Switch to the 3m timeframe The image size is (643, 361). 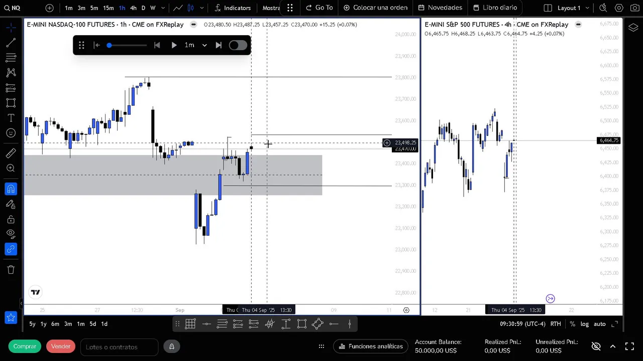coord(81,8)
